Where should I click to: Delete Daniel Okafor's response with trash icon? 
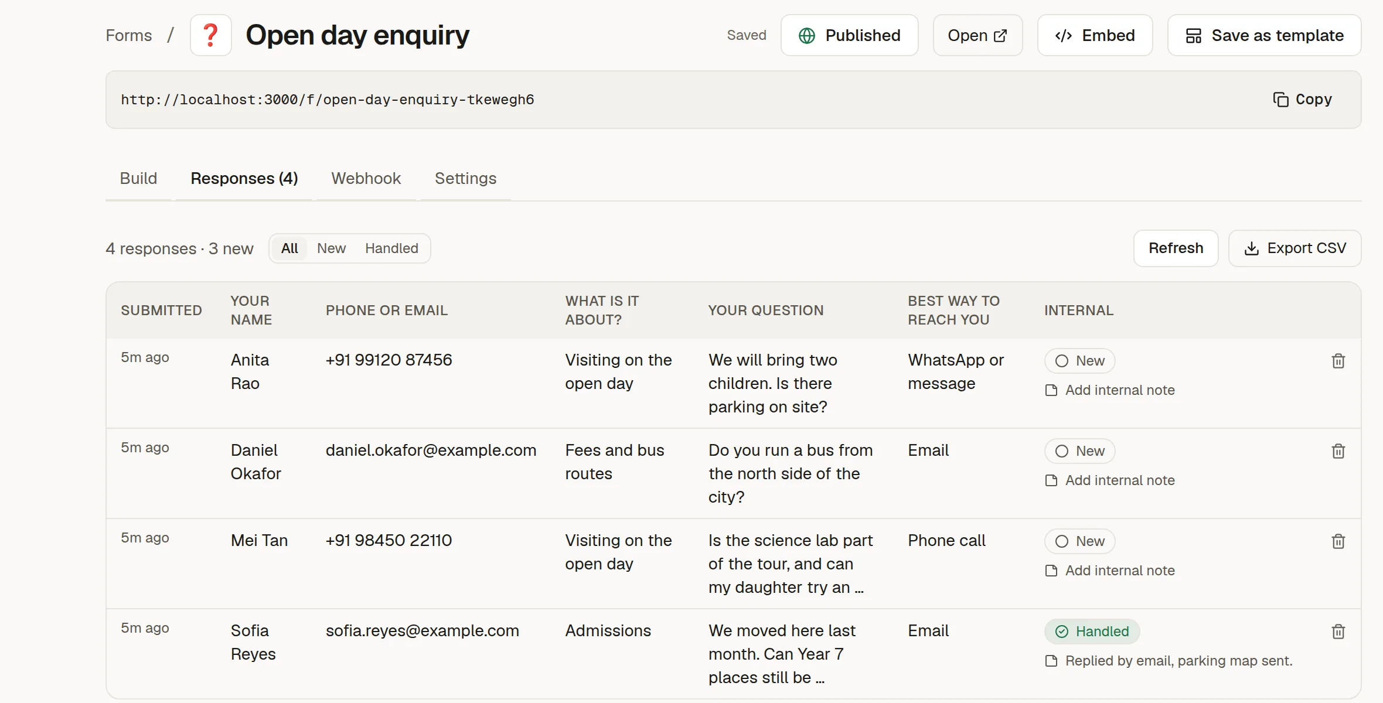pyautogui.click(x=1338, y=451)
